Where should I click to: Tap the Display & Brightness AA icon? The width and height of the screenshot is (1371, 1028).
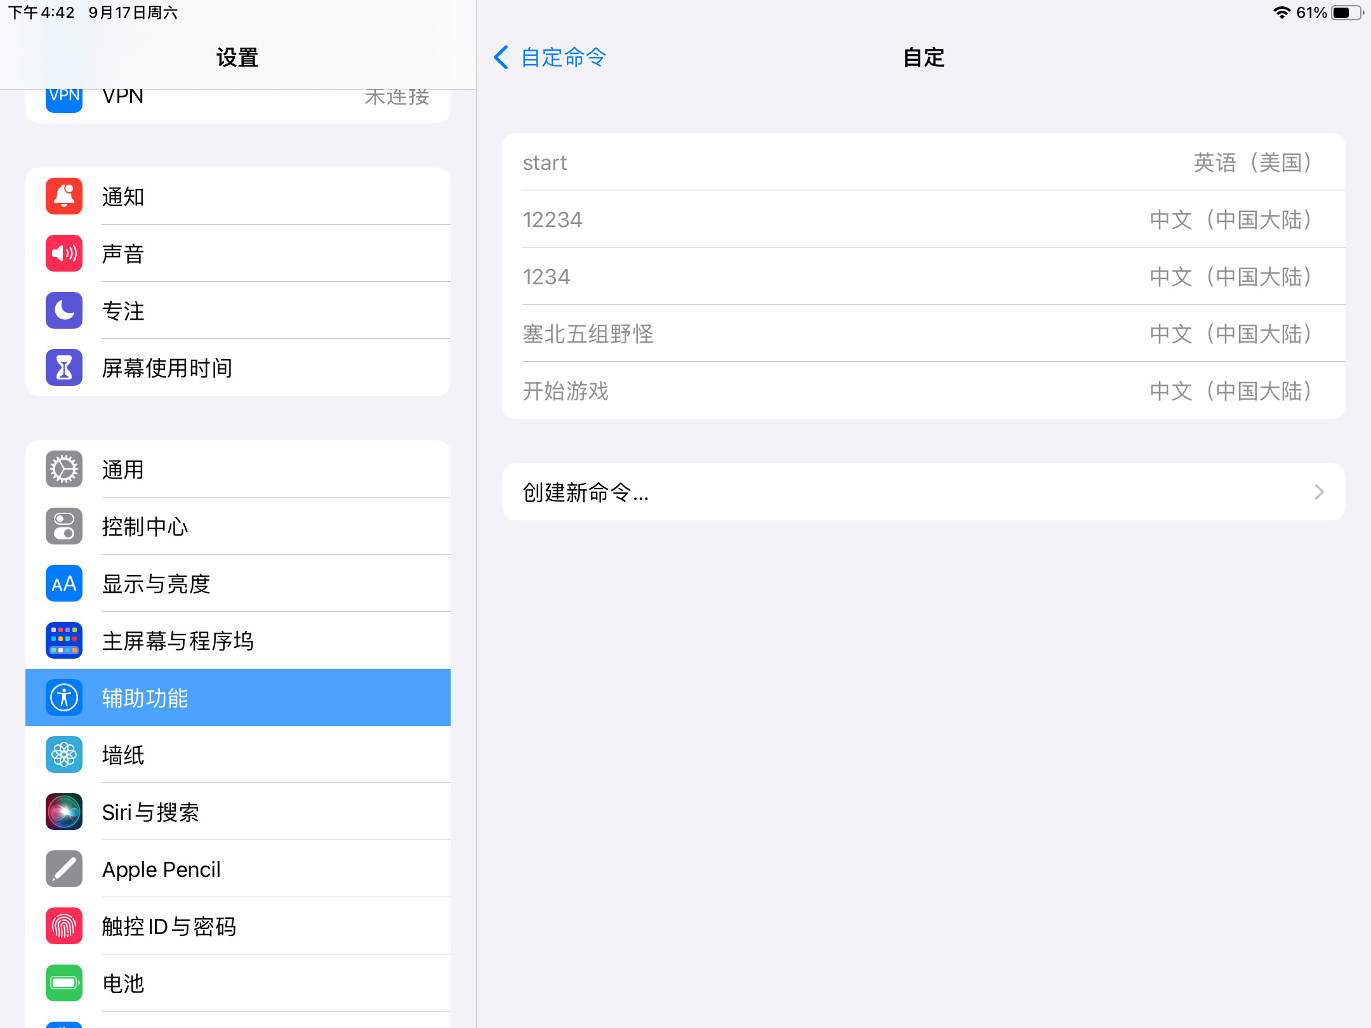pyautogui.click(x=64, y=584)
